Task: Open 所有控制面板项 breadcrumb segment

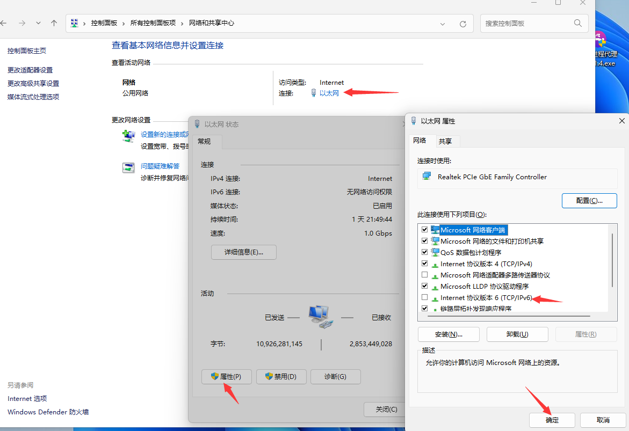Action: [153, 23]
